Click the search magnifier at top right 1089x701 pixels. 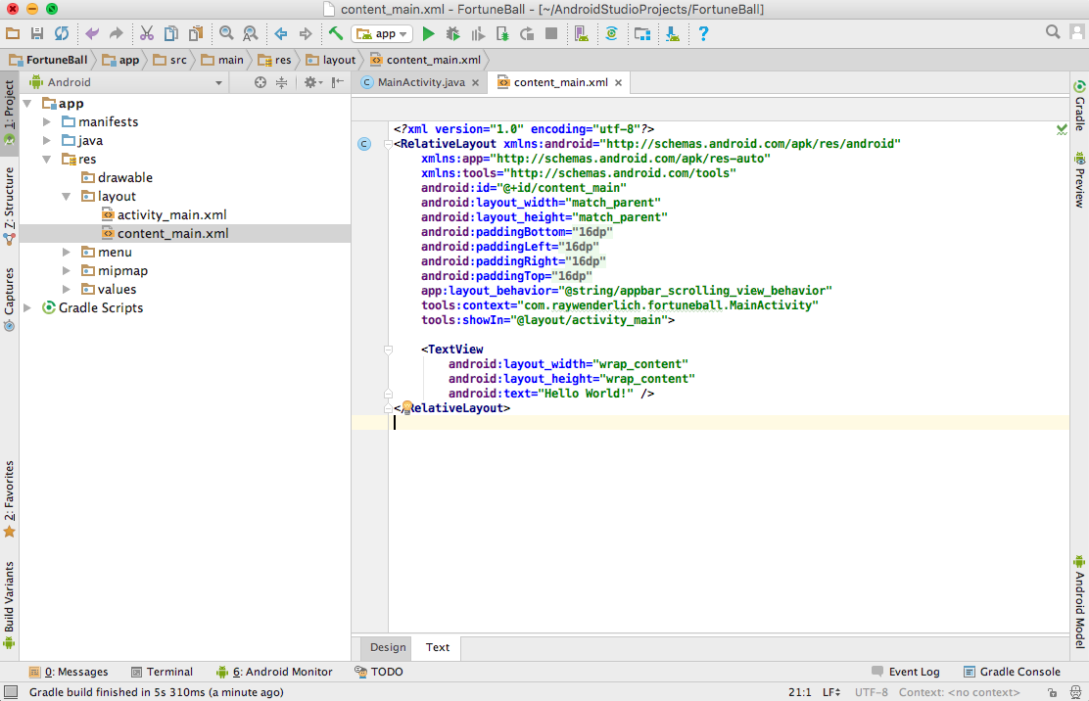(x=1053, y=32)
